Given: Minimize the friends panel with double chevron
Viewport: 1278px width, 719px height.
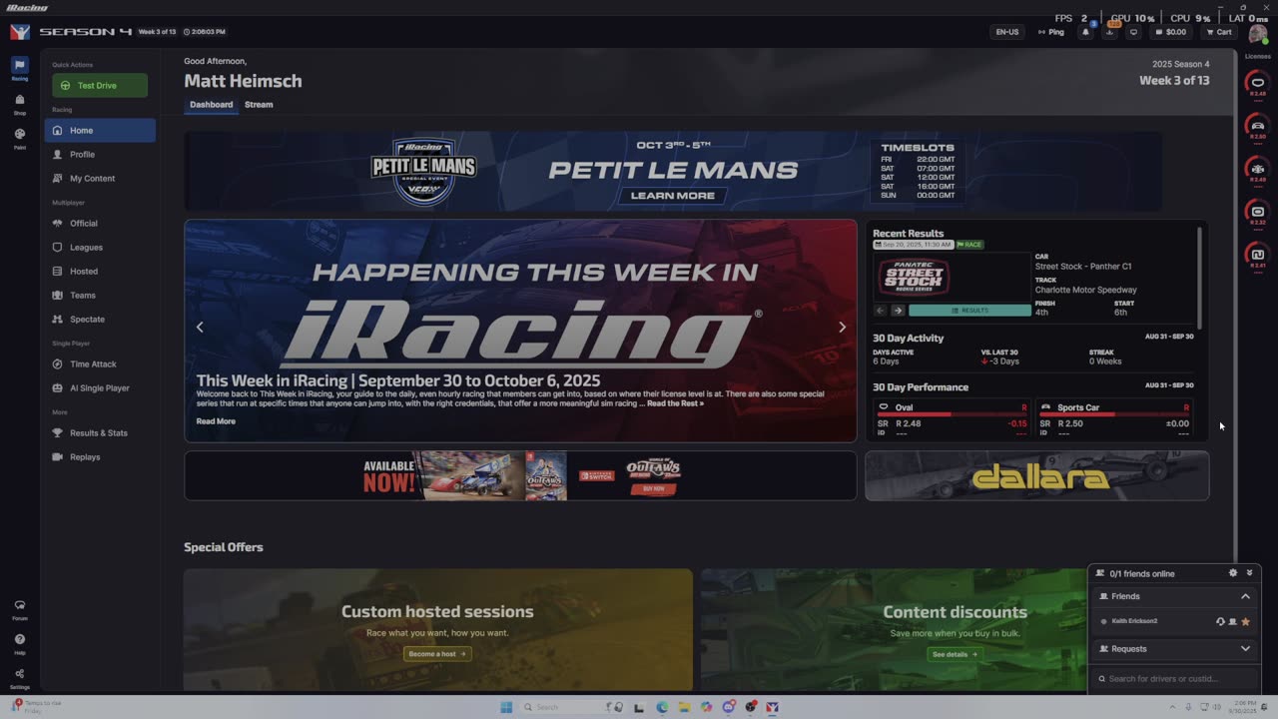Looking at the screenshot, I should [1249, 573].
